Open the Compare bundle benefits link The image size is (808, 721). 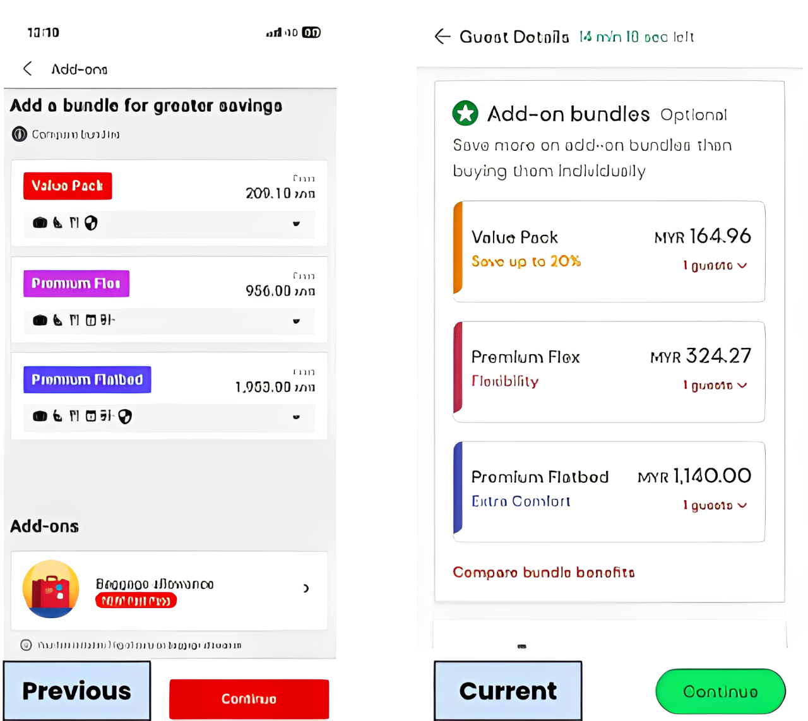pos(544,573)
